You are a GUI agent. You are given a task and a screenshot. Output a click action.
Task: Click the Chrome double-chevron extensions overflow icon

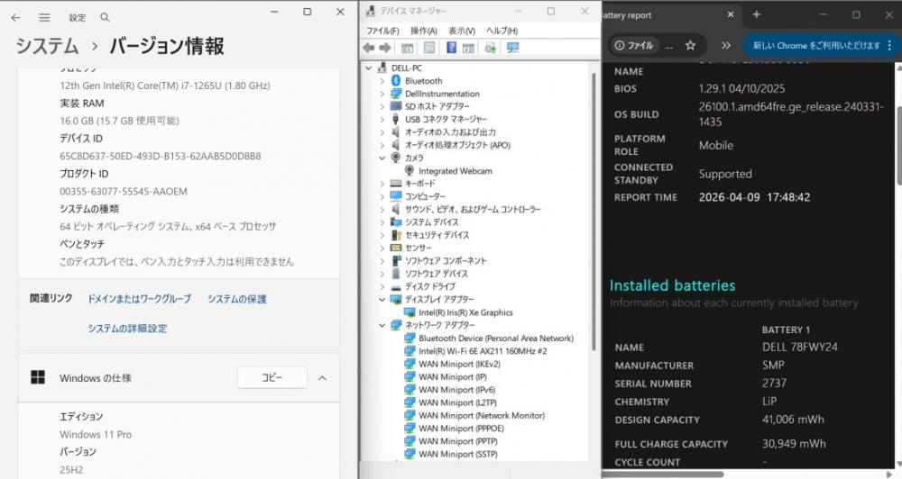point(726,45)
